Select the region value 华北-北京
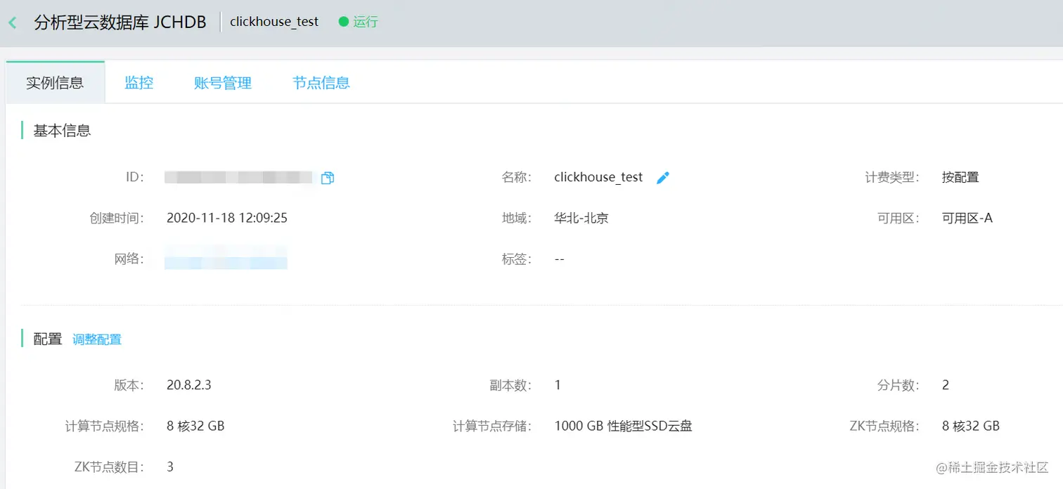 pos(581,218)
